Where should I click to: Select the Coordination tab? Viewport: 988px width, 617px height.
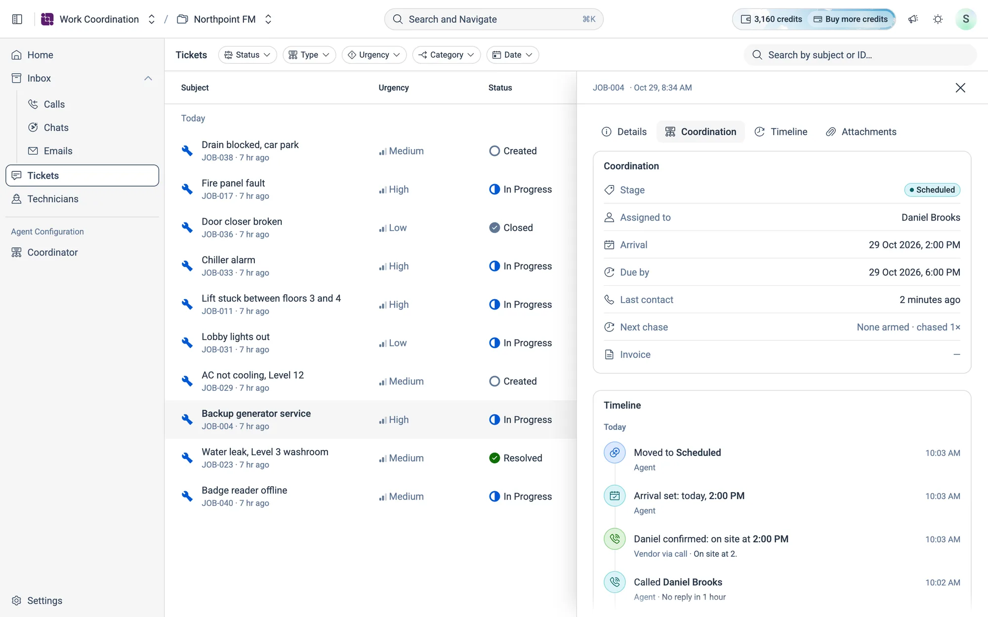click(x=700, y=132)
